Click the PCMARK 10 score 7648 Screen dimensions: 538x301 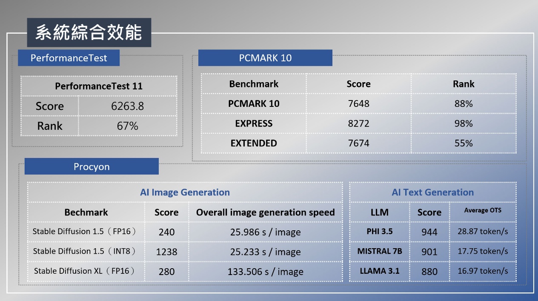(x=359, y=103)
